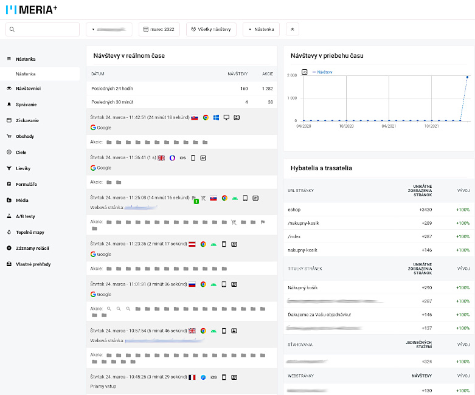Click Russian flag on 11:01:31 visit
The height and width of the screenshot is (395, 475).
pyautogui.click(x=192, y=284)
